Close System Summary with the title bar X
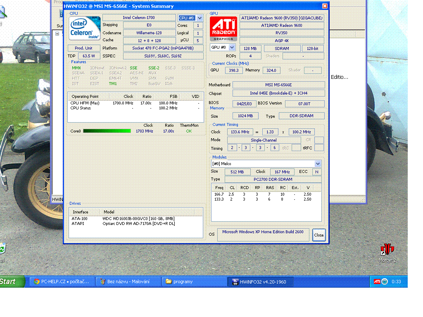The image size is (423, 317). (325, 6)
